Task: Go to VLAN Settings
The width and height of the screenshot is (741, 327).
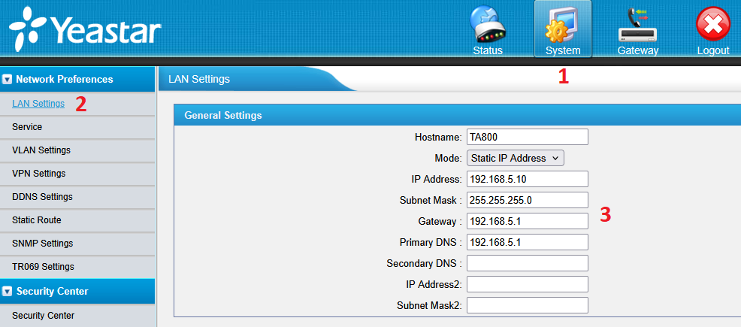Action: (41, 150)
